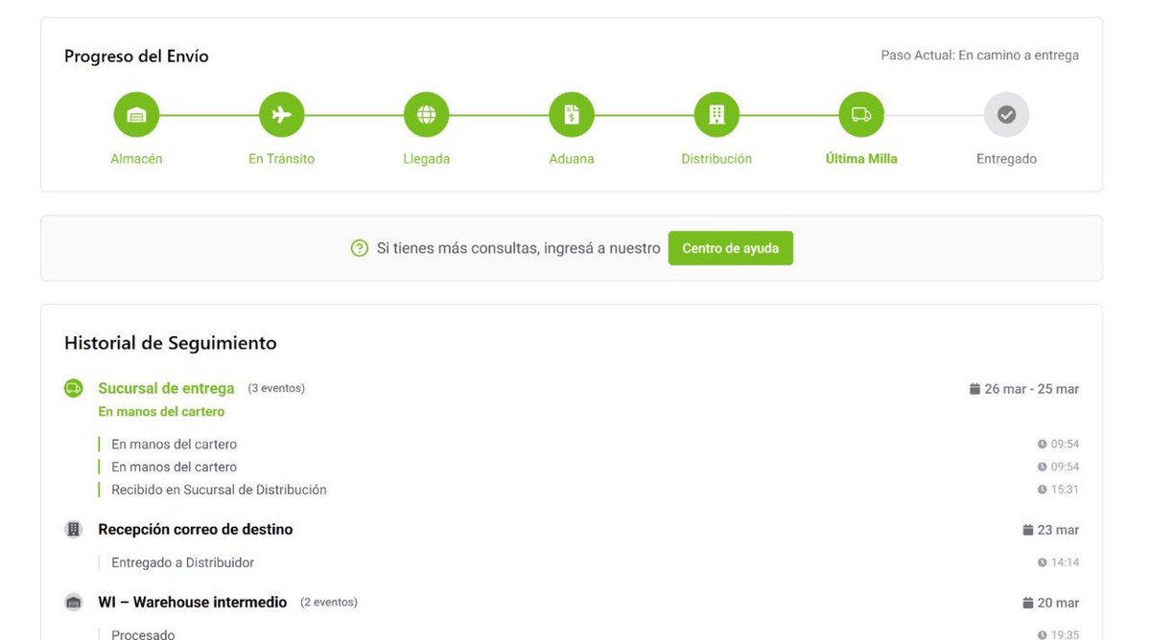Click the Procesado event row
Screen dimensions: 1151x640
click(143, 634)
